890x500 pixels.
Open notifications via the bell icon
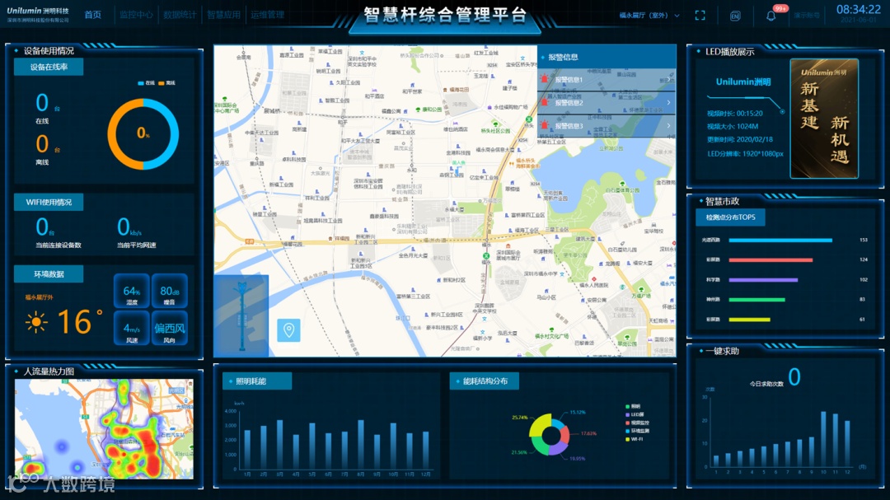point(771,16)
